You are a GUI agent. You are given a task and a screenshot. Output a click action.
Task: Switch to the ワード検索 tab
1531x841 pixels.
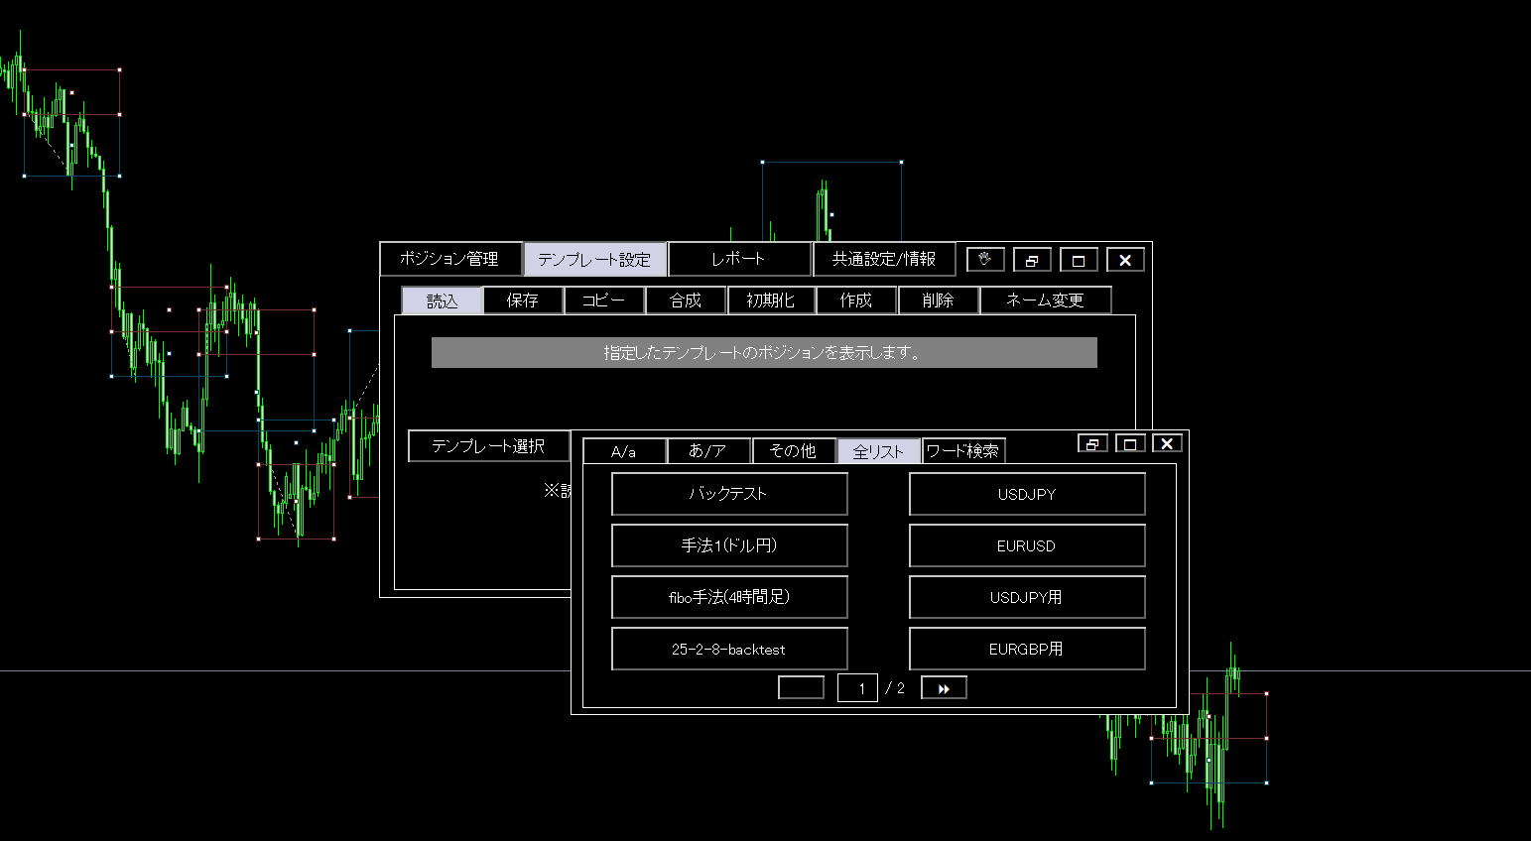963,449
